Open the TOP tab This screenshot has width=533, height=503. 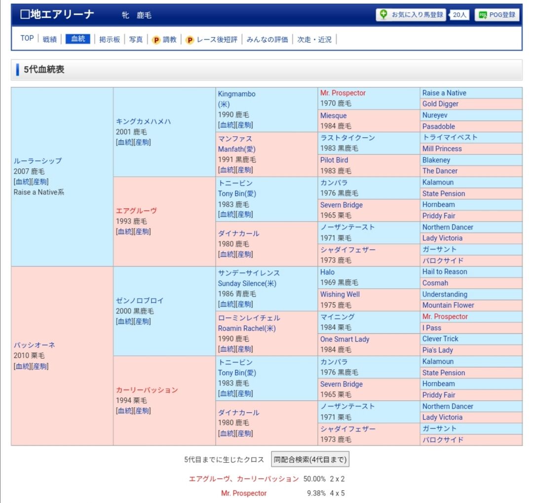pos(27,38)
